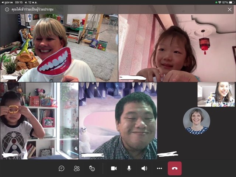Viewport: 236px width, 177px height.
Task: Select the video tile with snowy cave background
Action: point(118,121)
